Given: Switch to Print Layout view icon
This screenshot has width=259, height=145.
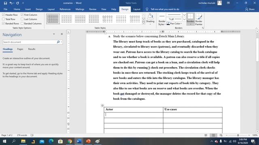Looking at the screenshot, I should pos(213,135).
